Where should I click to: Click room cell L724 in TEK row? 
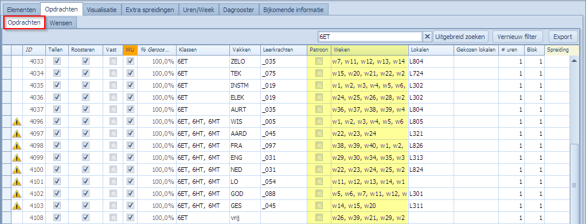pyautogui.click(x=431, y=73)
